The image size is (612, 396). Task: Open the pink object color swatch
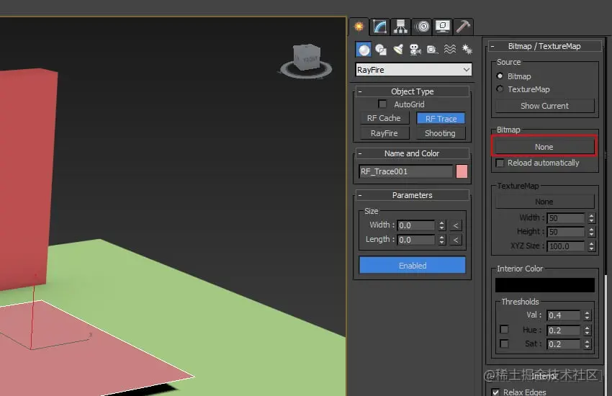pos(462,171)
